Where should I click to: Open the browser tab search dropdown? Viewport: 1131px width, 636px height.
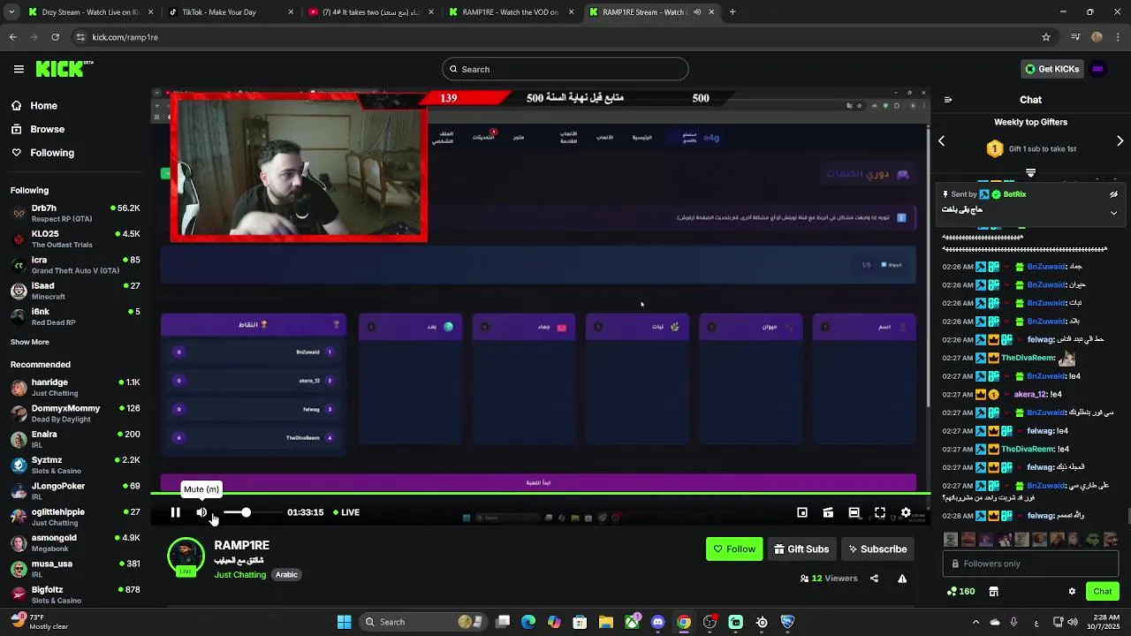pos(11,12)
